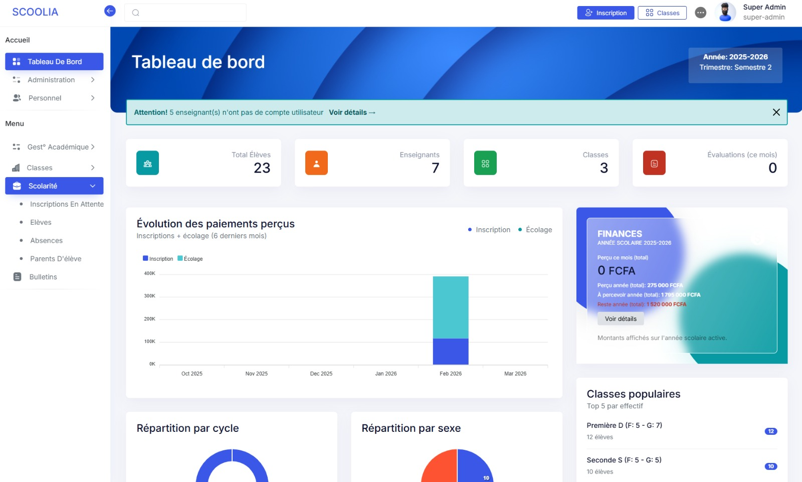The width and height of the screenshot is (802, 482).
Task: Click the red Évaluations document icon
Action: 654,163
